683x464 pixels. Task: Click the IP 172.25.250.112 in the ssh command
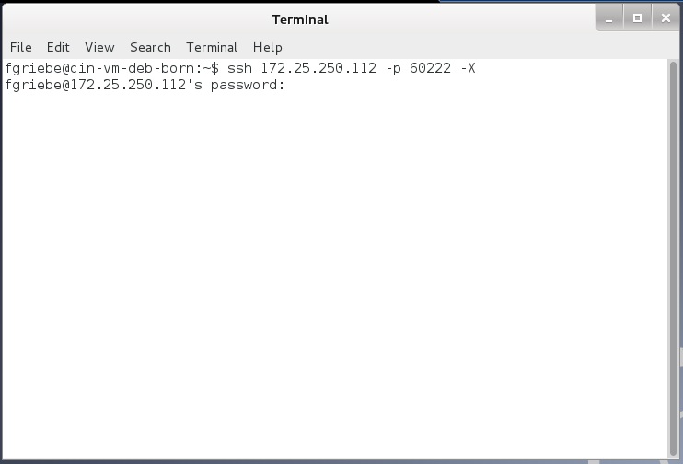click(x=318, y=68)
